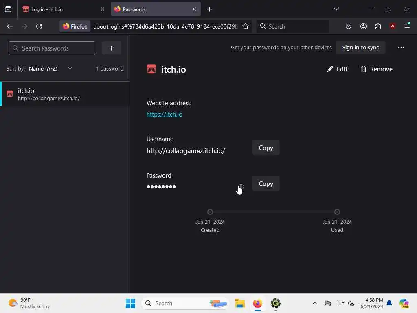Edit the itch.io login entry
417x313 pixels.
point(337,69)
